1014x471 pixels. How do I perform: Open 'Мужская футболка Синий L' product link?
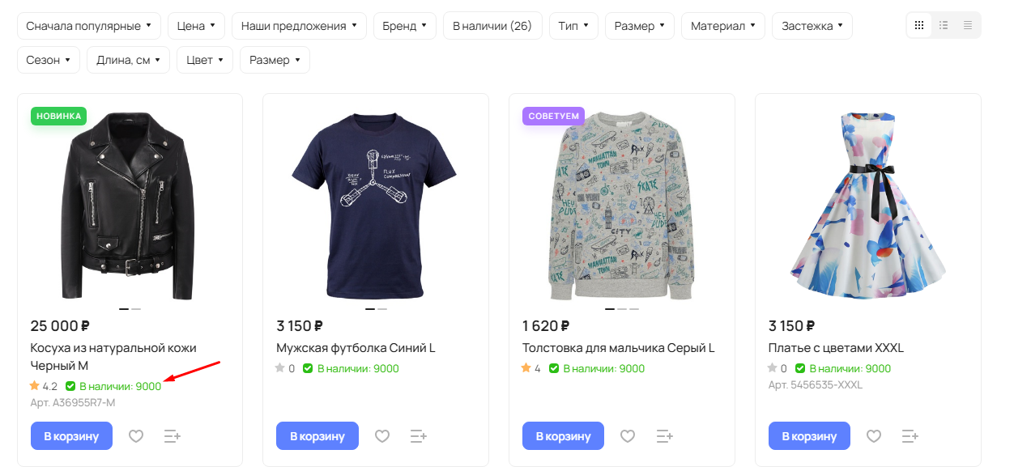[x=356, y=348]
